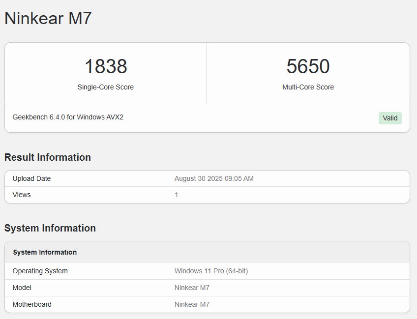Click the large System Information section heading
417x319 pixels.
(50, 228)
